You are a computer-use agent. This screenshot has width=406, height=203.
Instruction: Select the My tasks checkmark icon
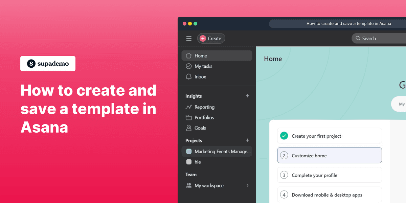189,66
